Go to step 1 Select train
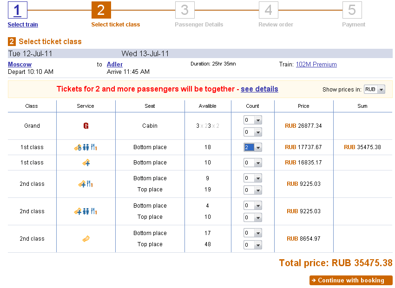 tap(23, 25)
